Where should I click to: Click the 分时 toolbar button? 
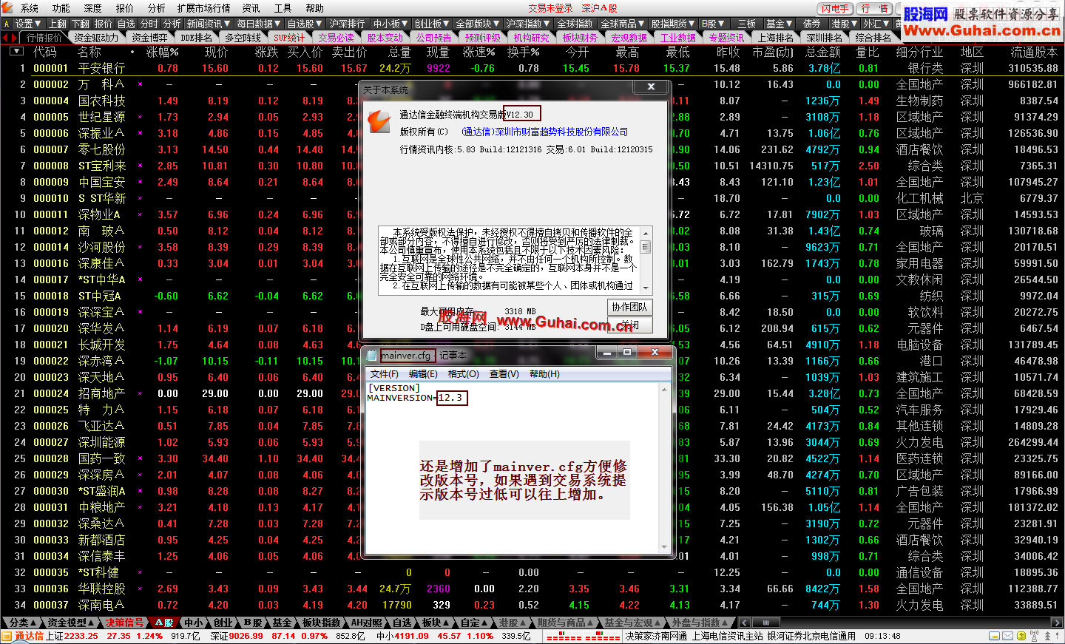[x=149, y=24]
